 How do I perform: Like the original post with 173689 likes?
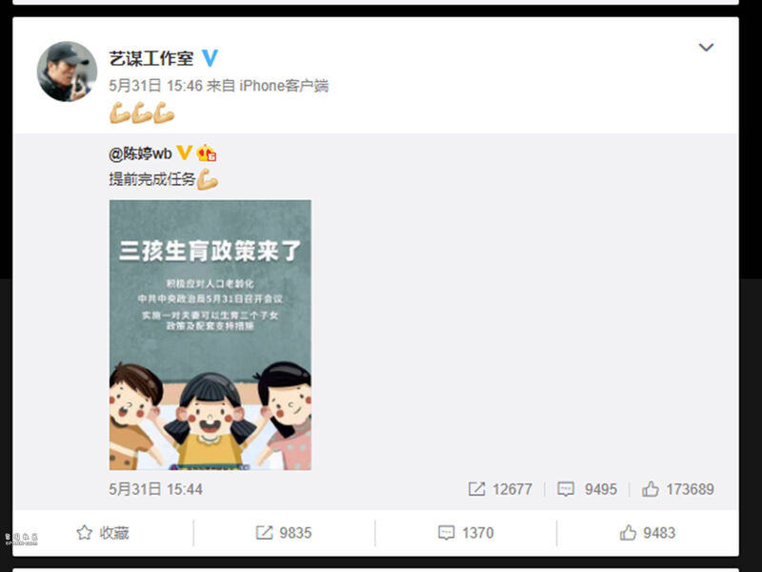678,489
